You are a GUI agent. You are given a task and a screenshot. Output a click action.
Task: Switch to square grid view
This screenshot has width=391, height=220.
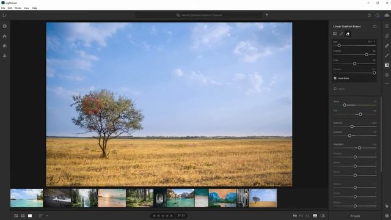coord(23,216)
